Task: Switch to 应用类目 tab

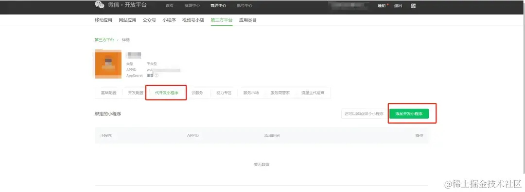Action: (248, 20)
